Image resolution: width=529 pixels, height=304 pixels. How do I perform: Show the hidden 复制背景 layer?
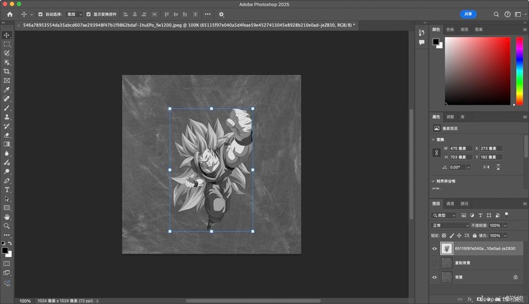(435, 263)
